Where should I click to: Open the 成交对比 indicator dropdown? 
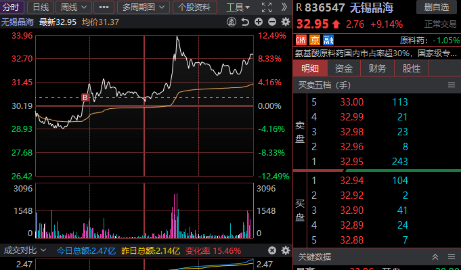click(x=25, y=250)
